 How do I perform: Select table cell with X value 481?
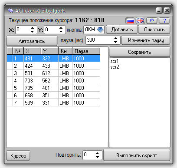click(32, 59)
